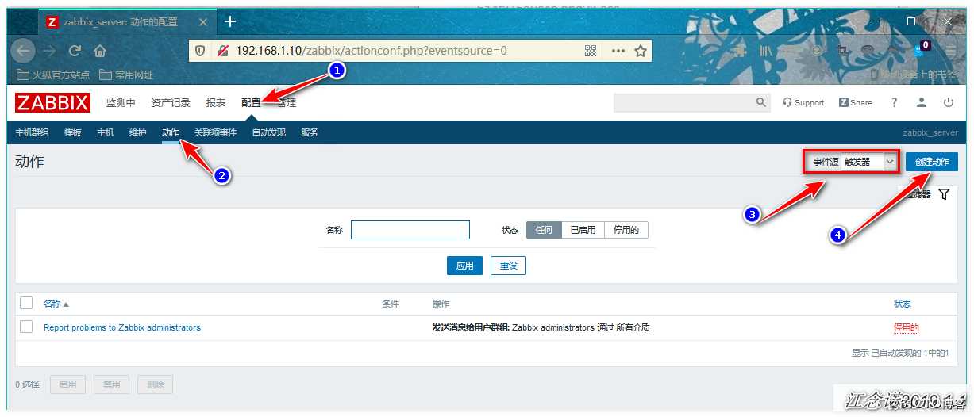Screen dimensions: 974x417
Task: Click the 状态 column header
Action: pyautogui.click(x=903, y=304)
